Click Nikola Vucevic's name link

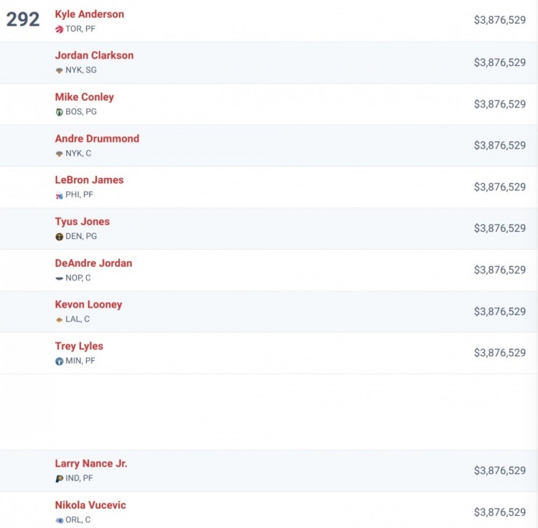[x=90, y=505]
